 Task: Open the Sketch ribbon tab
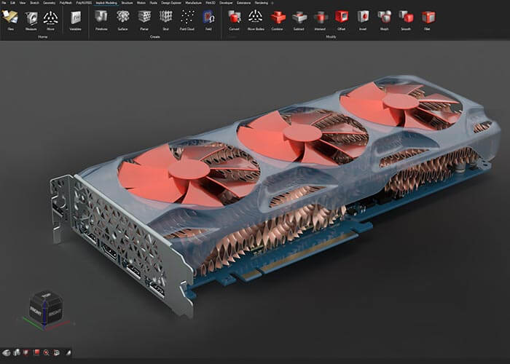click(x=34, y=3)
